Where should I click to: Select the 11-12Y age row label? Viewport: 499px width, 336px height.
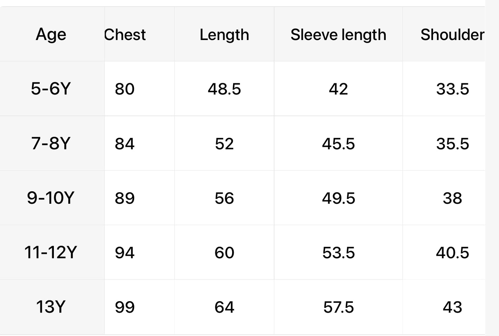[51, 252]
